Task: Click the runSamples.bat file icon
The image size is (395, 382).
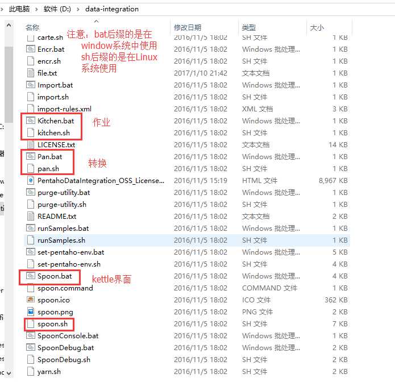Action: tap(31, 228)
